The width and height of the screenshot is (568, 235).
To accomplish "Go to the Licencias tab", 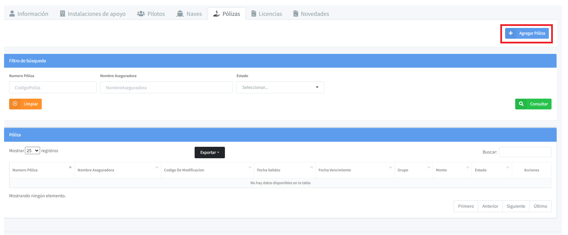I will tap(267, 14).
